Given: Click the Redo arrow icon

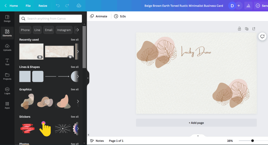Looking at the screenshot, I should coord(67,6).
